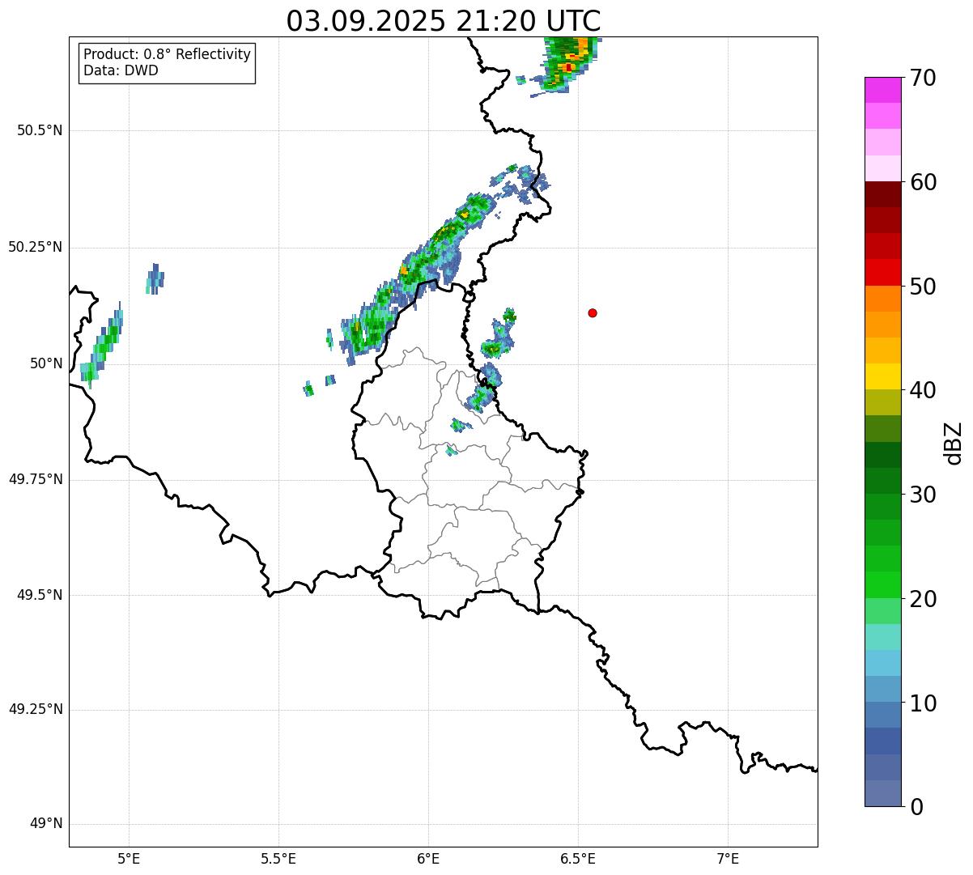
Task: Click the title "03.09.2025 21:20 UTC"
Action: coord(444,21)
